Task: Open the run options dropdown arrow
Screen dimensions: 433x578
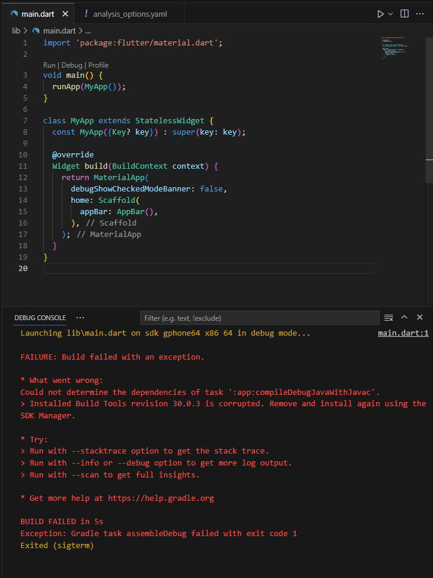Action: tap(390, 14)
